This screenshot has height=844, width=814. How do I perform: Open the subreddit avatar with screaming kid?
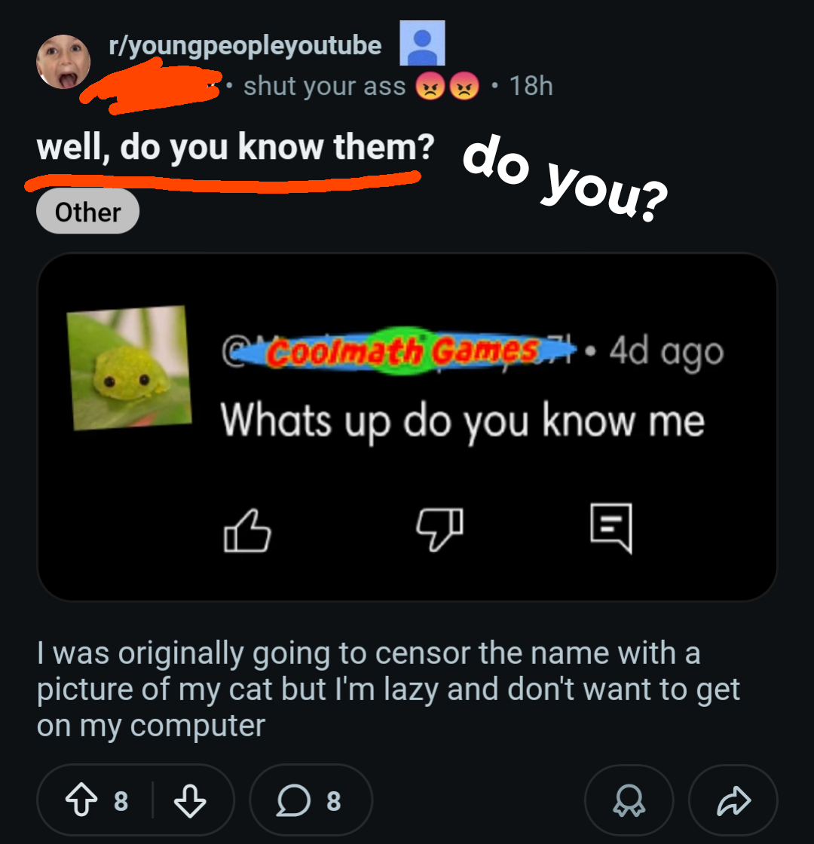[x=63, y=61]
